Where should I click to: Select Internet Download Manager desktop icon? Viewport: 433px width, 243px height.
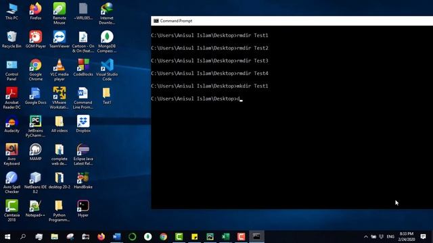pyautogui.click(x=107, y=13)
